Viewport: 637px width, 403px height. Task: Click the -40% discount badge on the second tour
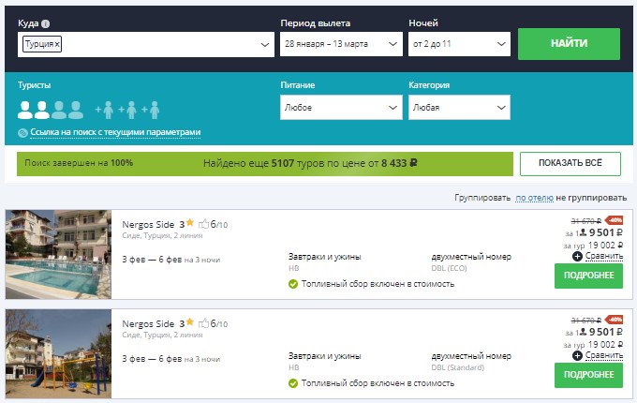pyautogui.click(x=615, y=319)
